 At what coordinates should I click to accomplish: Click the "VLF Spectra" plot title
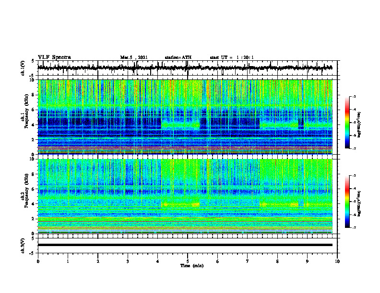(54, 57)
